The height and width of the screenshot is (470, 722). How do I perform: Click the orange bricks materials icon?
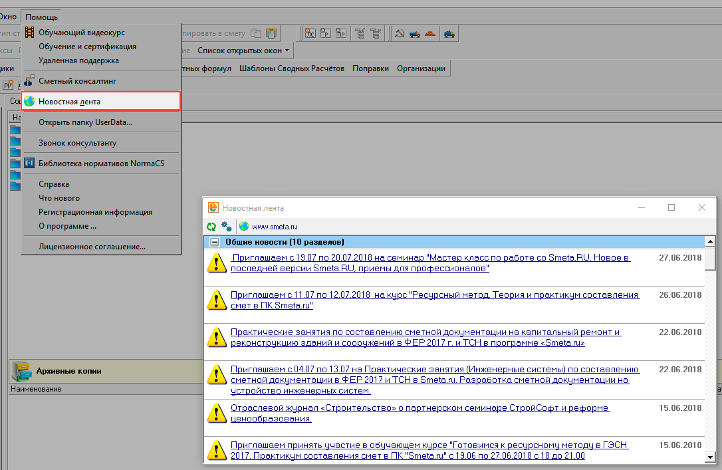click(430, 33)
